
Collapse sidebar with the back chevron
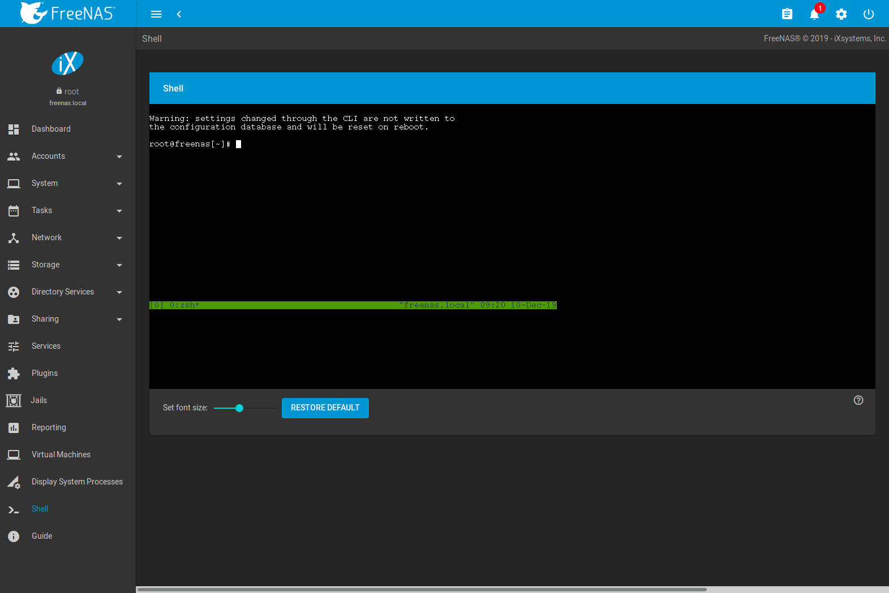click(179, 14)
